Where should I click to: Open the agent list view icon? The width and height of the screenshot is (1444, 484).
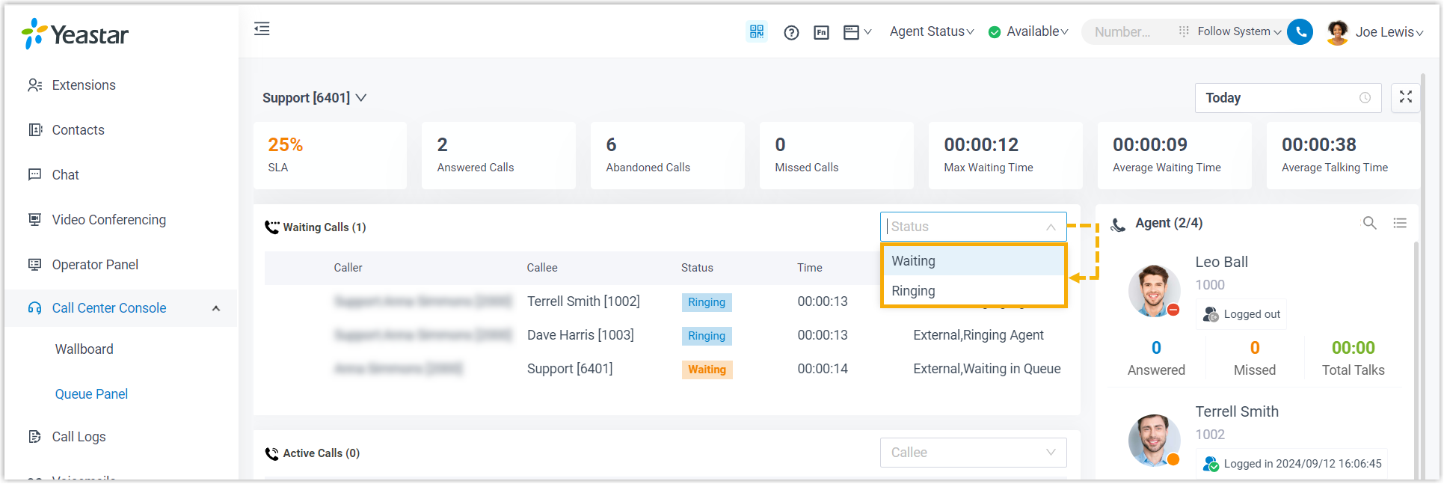(1400, 223)
